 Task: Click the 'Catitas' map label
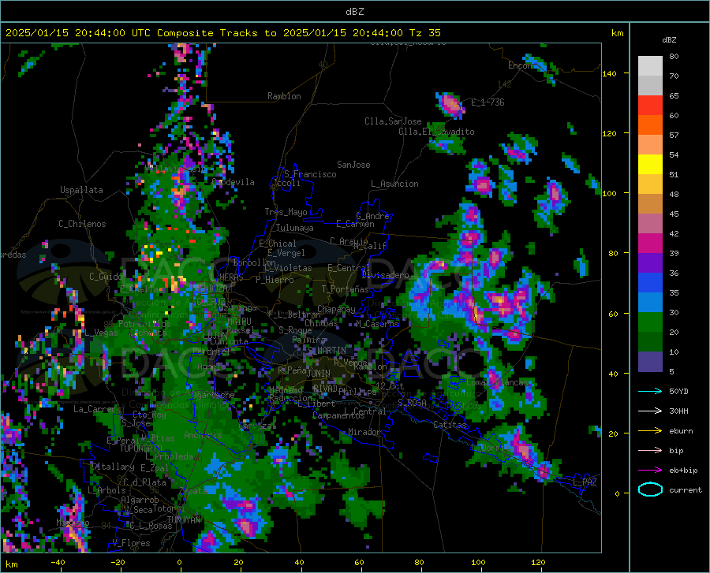coord(450,425)
